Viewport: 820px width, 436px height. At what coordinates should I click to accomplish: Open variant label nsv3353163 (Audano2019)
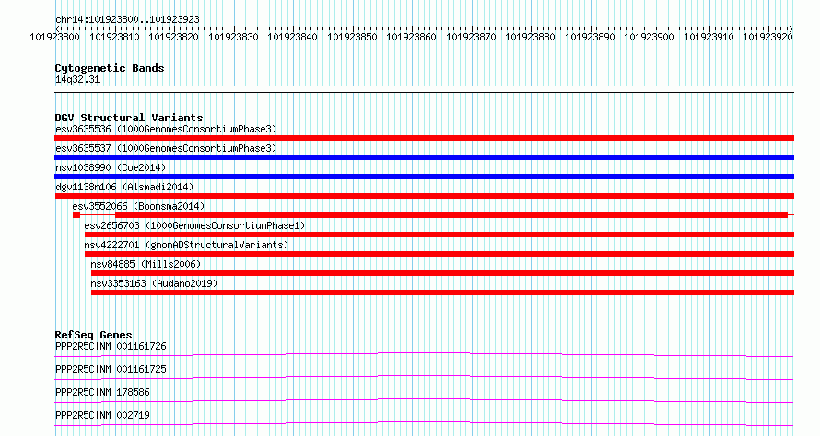pos(154,283)
